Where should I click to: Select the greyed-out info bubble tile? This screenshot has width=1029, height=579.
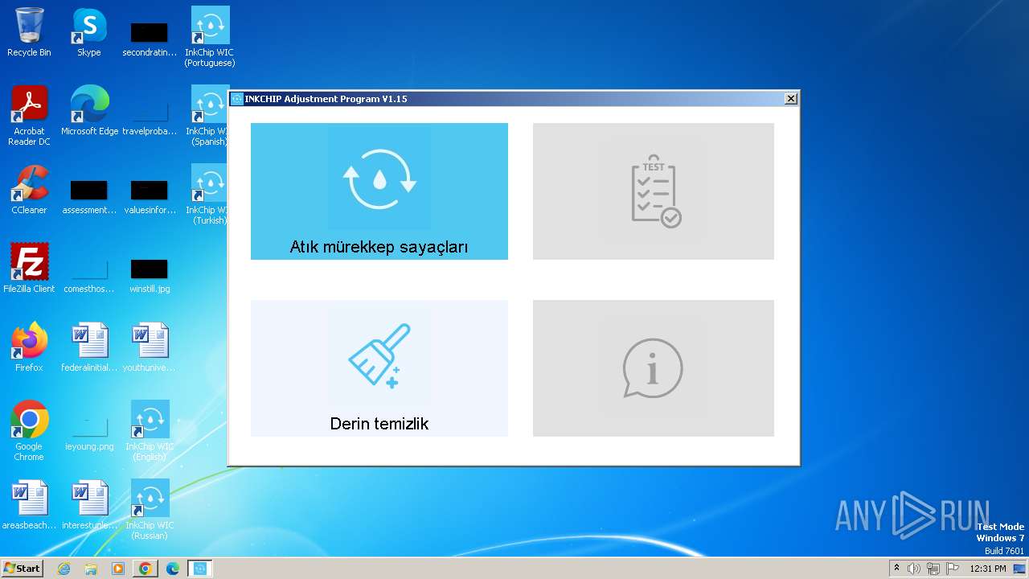click(654, 368)
